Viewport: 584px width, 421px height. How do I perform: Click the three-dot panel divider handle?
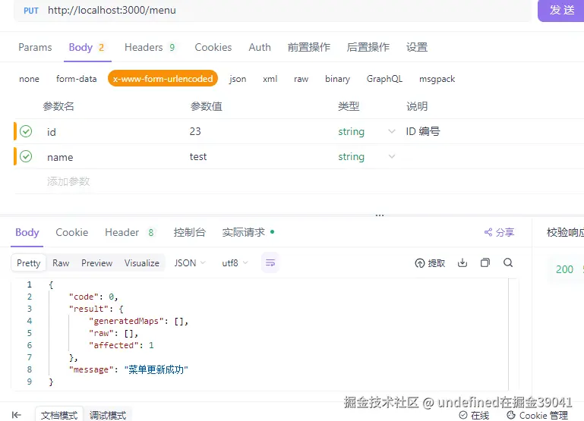380,215
